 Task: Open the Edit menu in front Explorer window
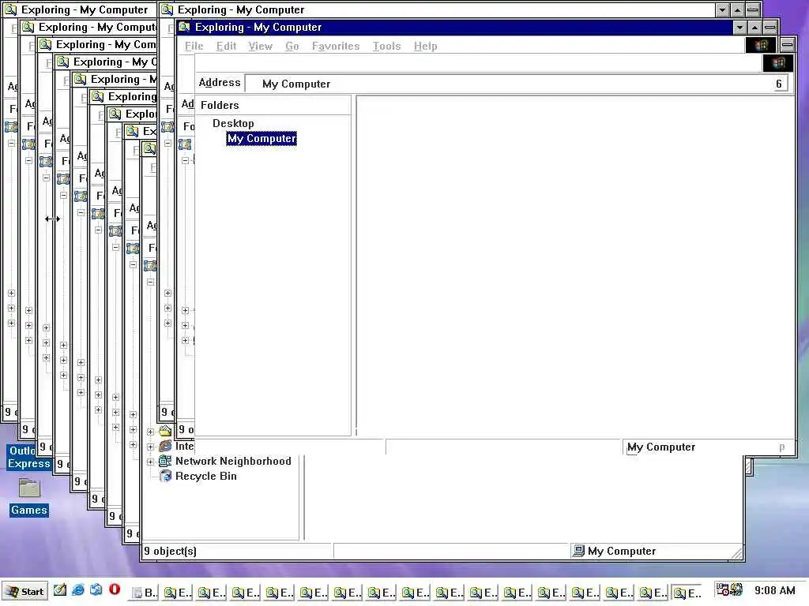point(226,47)
